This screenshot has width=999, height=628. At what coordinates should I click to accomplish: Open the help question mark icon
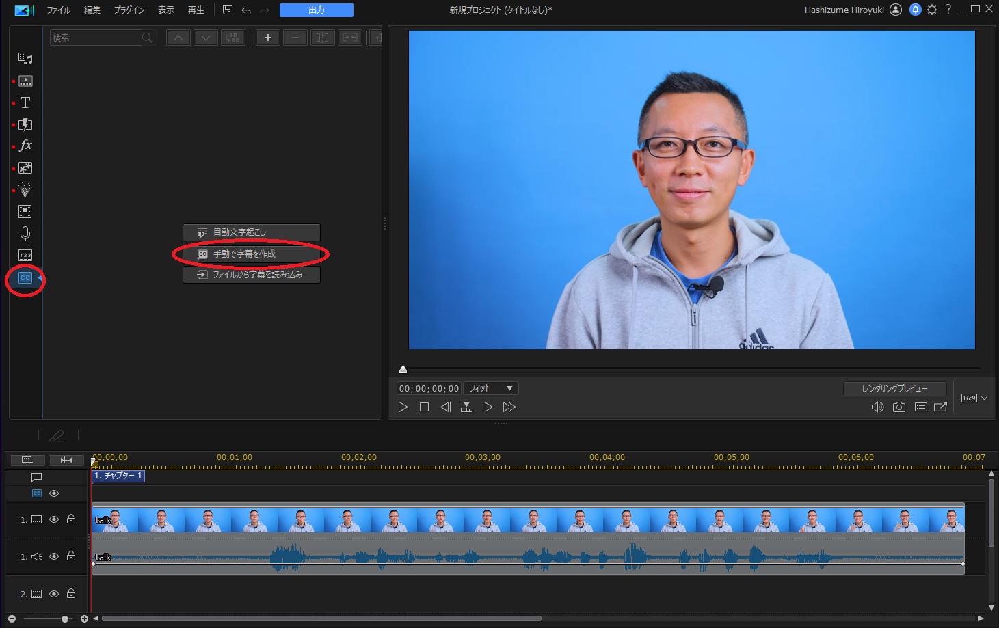pyautogui.click(x=948, y=10)
